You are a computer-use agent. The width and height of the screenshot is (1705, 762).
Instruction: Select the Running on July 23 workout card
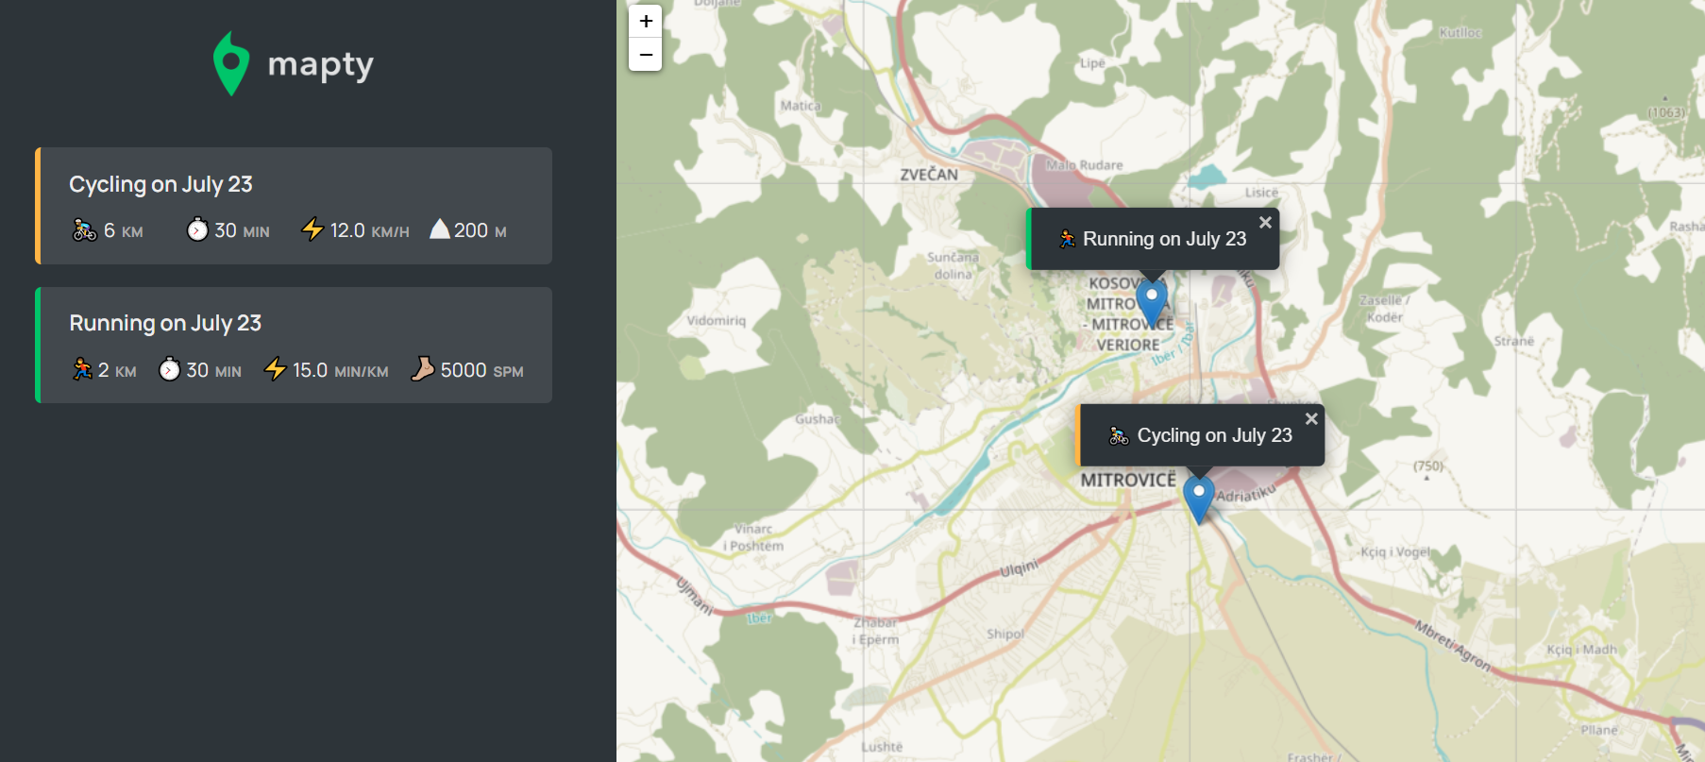click(x=294, y=345)
